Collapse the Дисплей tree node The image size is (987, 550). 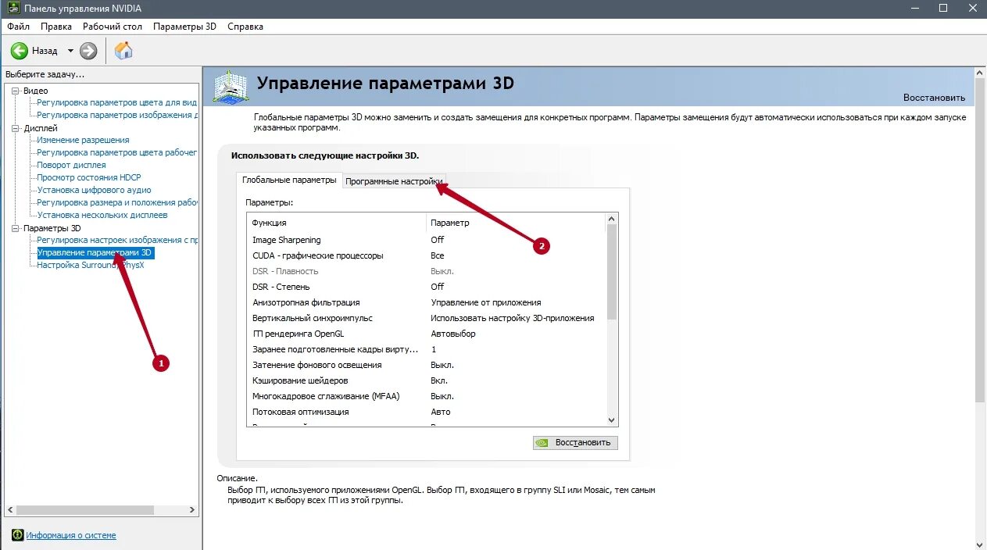16,128
